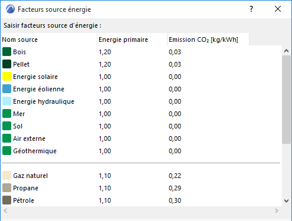292x221 pixels.
Task: Select the Mer source name
Action: (19, 114)
